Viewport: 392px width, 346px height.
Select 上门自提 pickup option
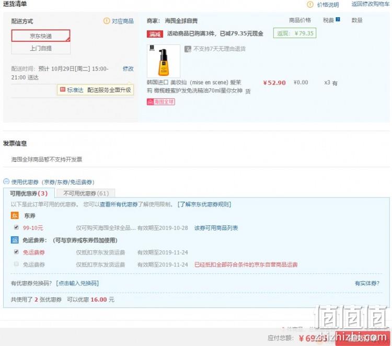tap(41, 48)
